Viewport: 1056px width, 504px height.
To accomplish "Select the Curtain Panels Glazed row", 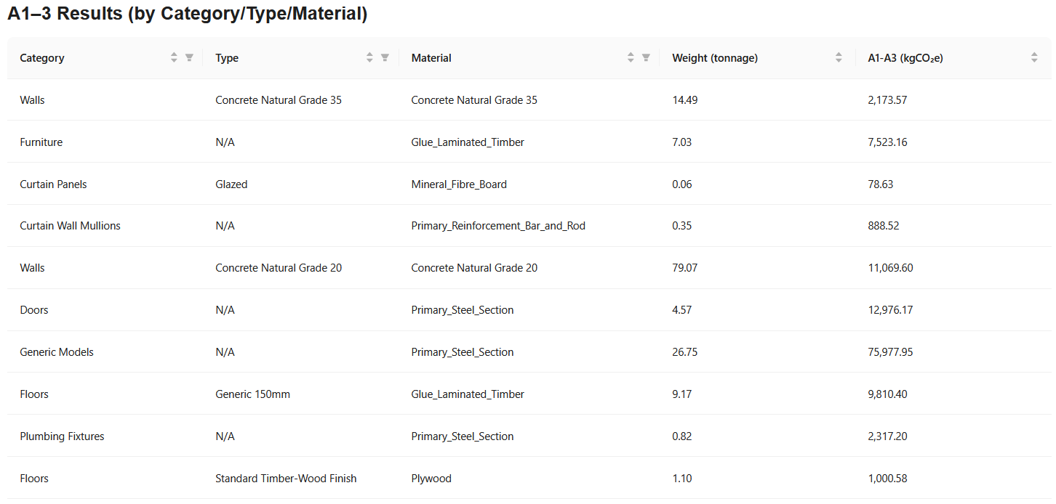I will click(291, 184).
